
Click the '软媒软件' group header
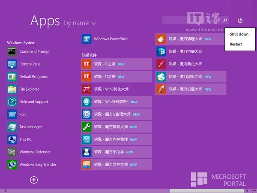(89, 55)
